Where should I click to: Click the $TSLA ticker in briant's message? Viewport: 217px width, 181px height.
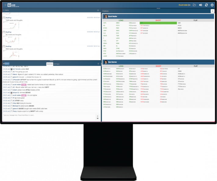pyautogui.click(x=28, y=90)
